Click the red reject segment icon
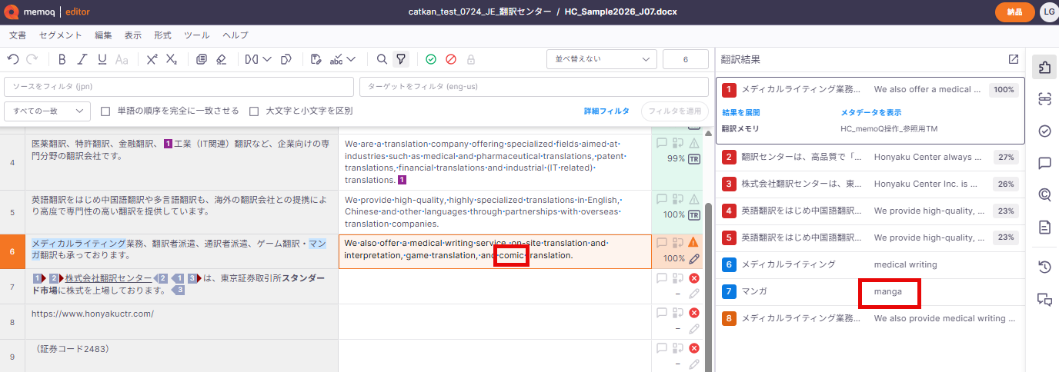Viewport: 1059px width, 372px height. (x=451, y=59)
